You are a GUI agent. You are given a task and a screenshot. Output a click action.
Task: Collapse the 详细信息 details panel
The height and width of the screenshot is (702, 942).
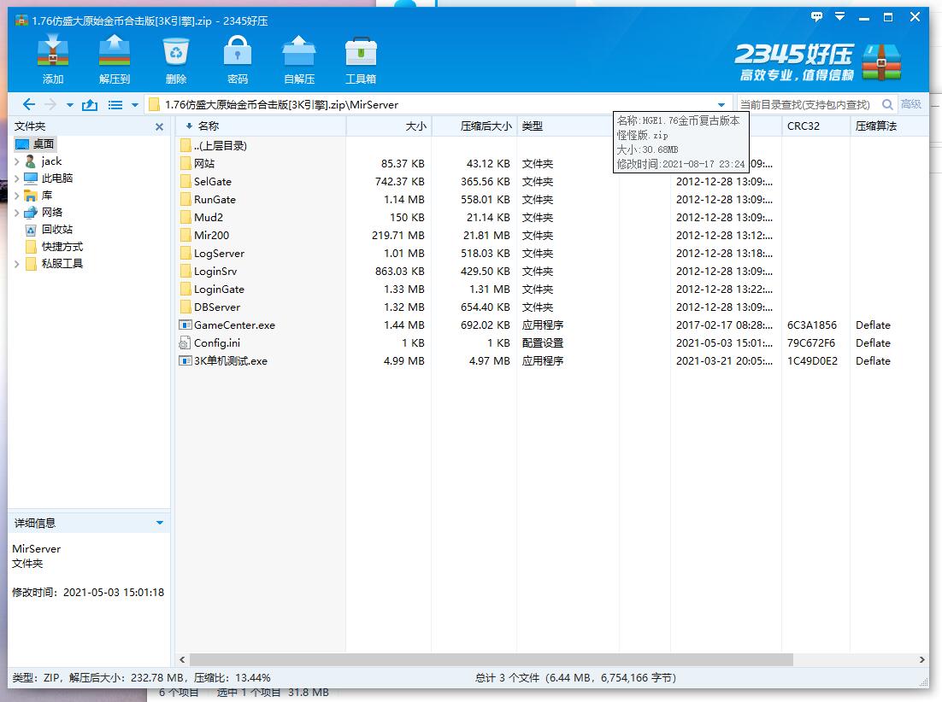coord(159,523)
